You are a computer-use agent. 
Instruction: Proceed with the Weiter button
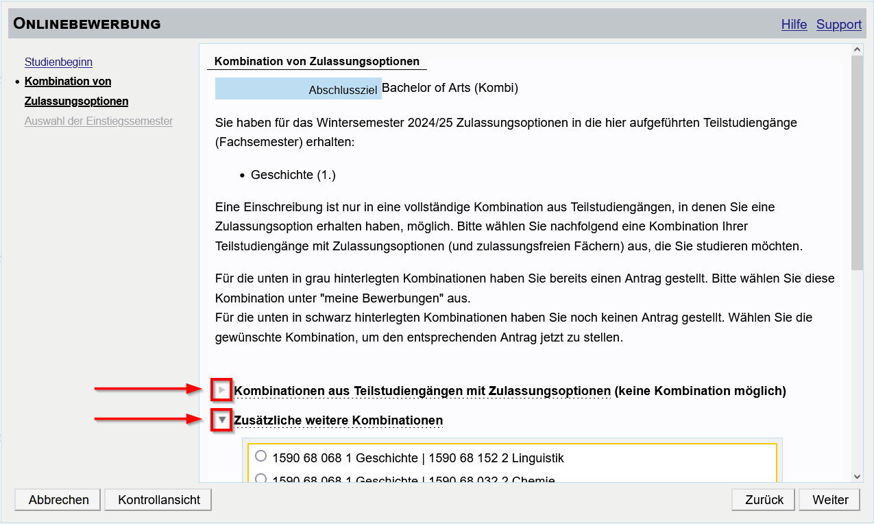830,500
